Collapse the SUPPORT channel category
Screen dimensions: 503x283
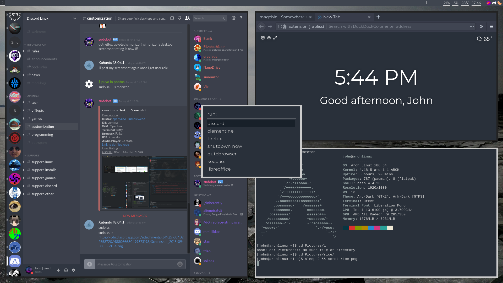(32, 156)
